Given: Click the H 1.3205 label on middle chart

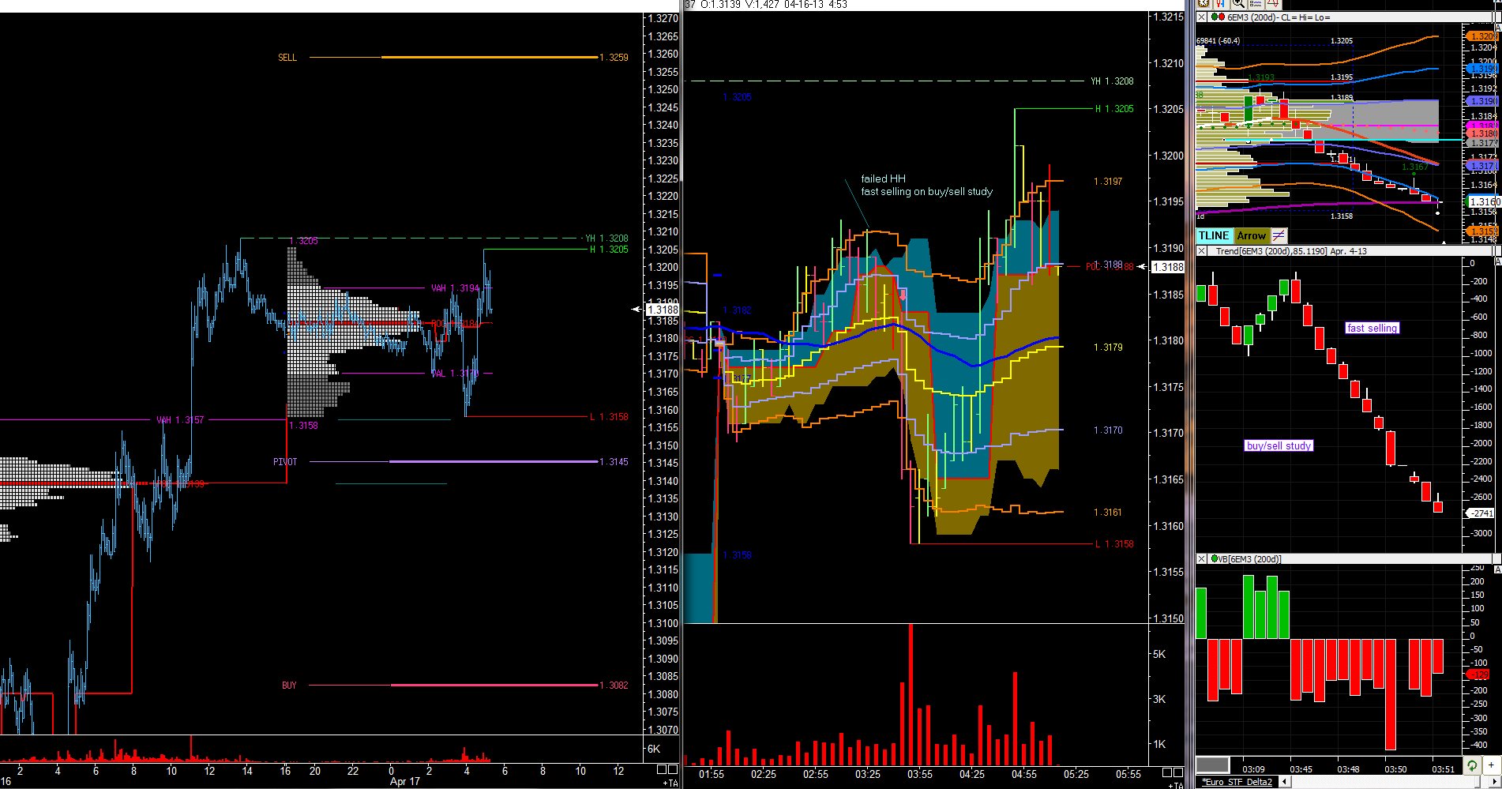Looking at the screenshot, I should pyautogui.click(x=1114, y=109).
